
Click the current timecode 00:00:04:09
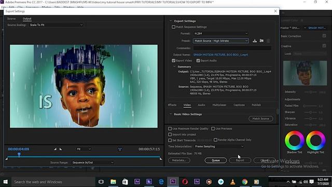19,149
